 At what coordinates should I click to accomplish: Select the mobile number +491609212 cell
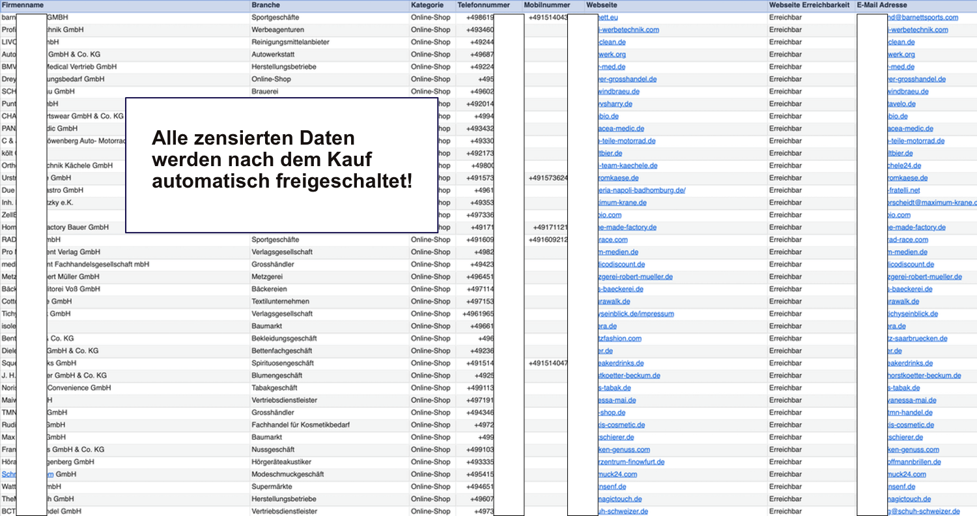click(548, 240)
